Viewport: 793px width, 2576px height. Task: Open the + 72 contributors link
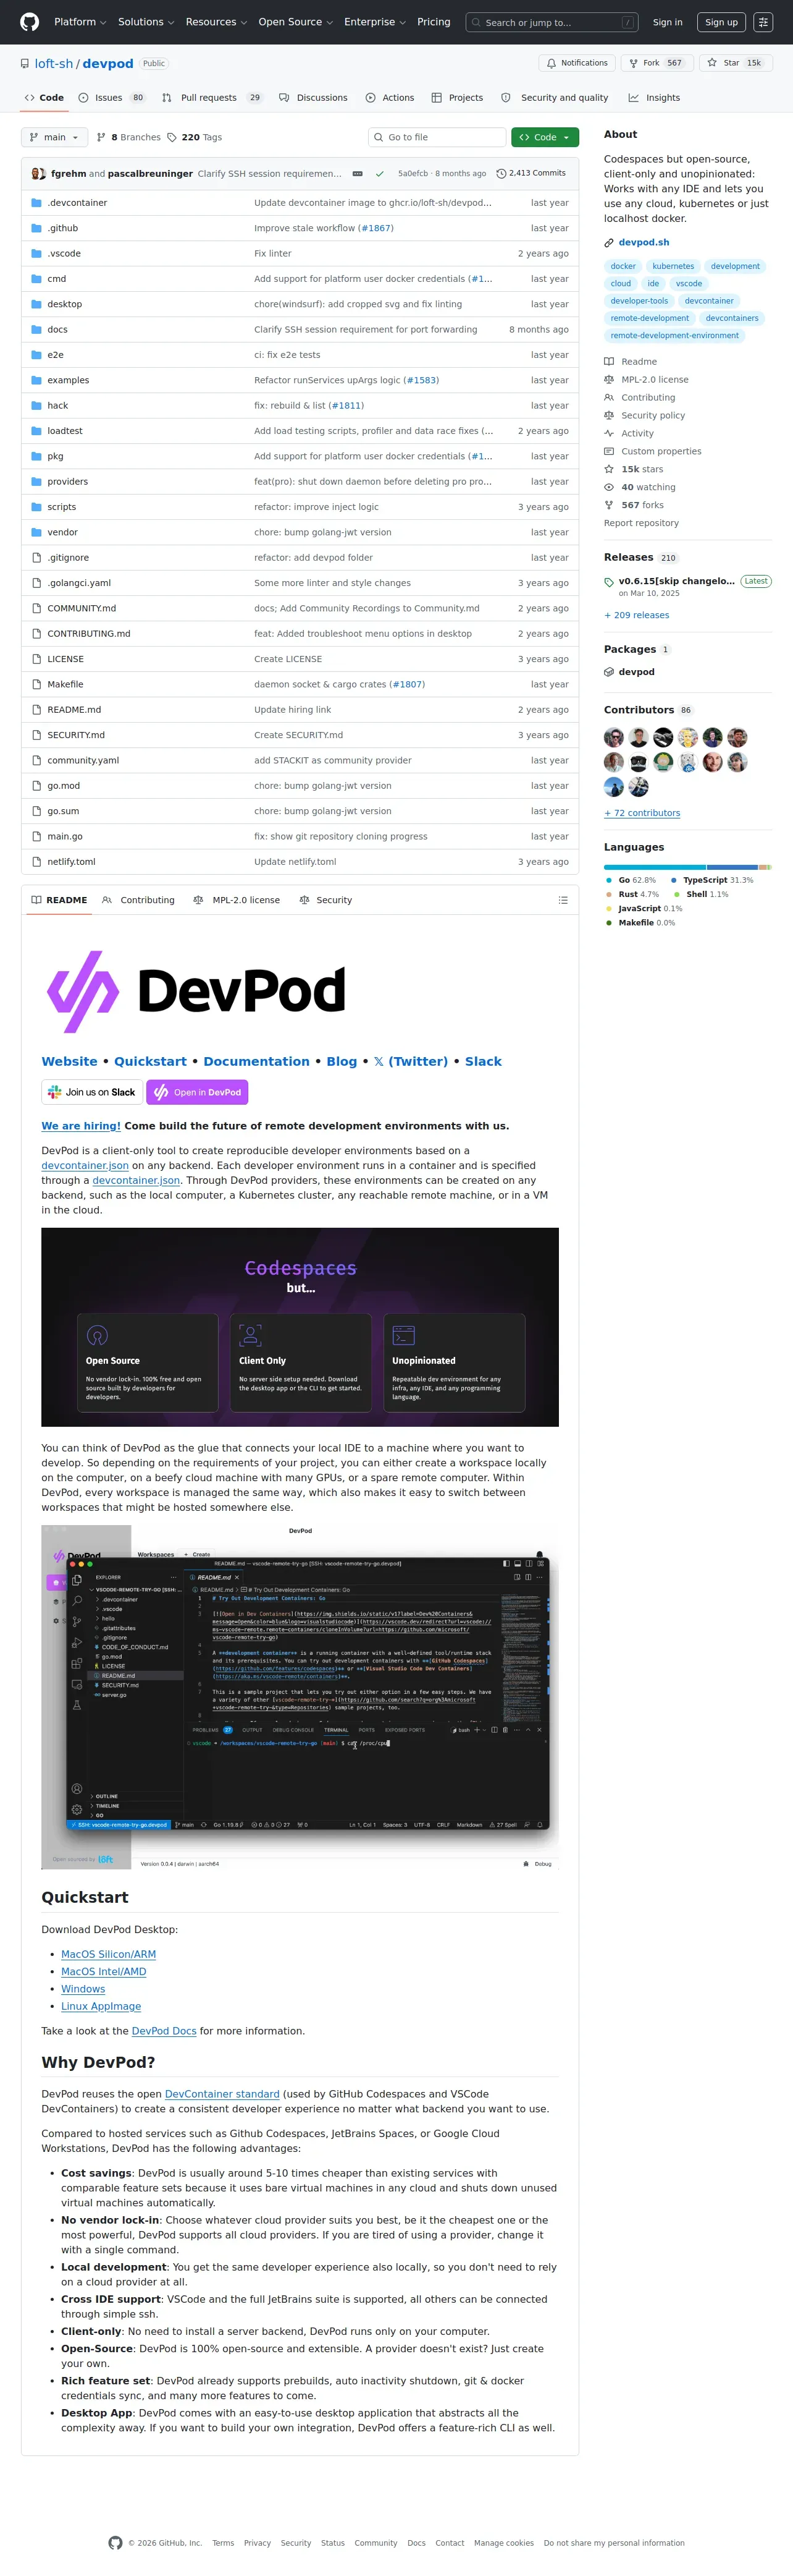pyautogui.click(x=642, y=813)
